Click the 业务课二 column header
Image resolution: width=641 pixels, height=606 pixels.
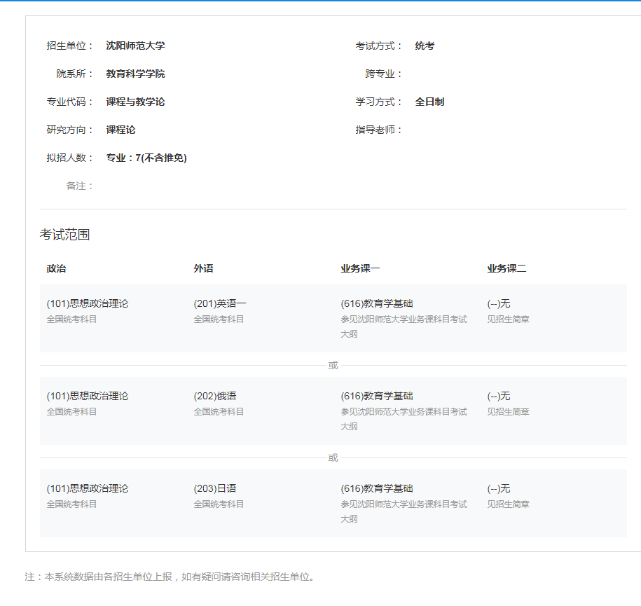pyautogui.click(x=506, y=268)
